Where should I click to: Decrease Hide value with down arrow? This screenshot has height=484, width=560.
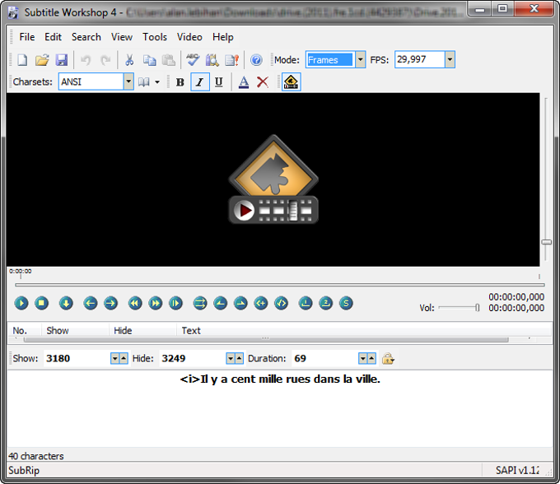231,358
